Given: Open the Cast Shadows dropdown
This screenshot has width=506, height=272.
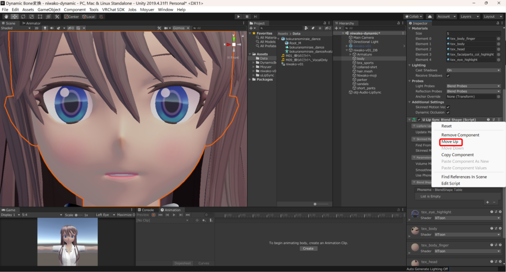Looking at the screenshot, I should (473, 70).
